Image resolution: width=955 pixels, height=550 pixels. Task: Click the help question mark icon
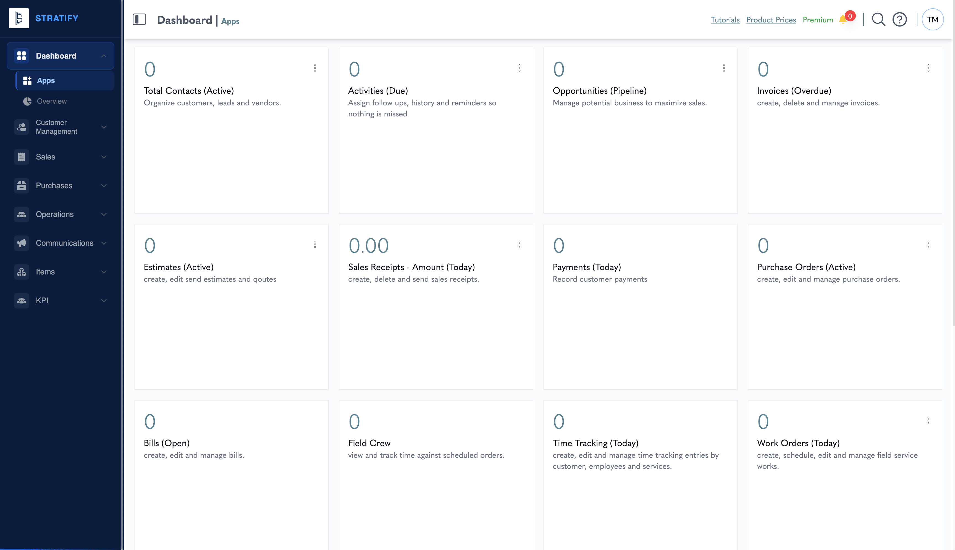(900, 20)
